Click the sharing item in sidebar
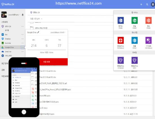This screenshot has height=119, width=155. click(3, 70)
